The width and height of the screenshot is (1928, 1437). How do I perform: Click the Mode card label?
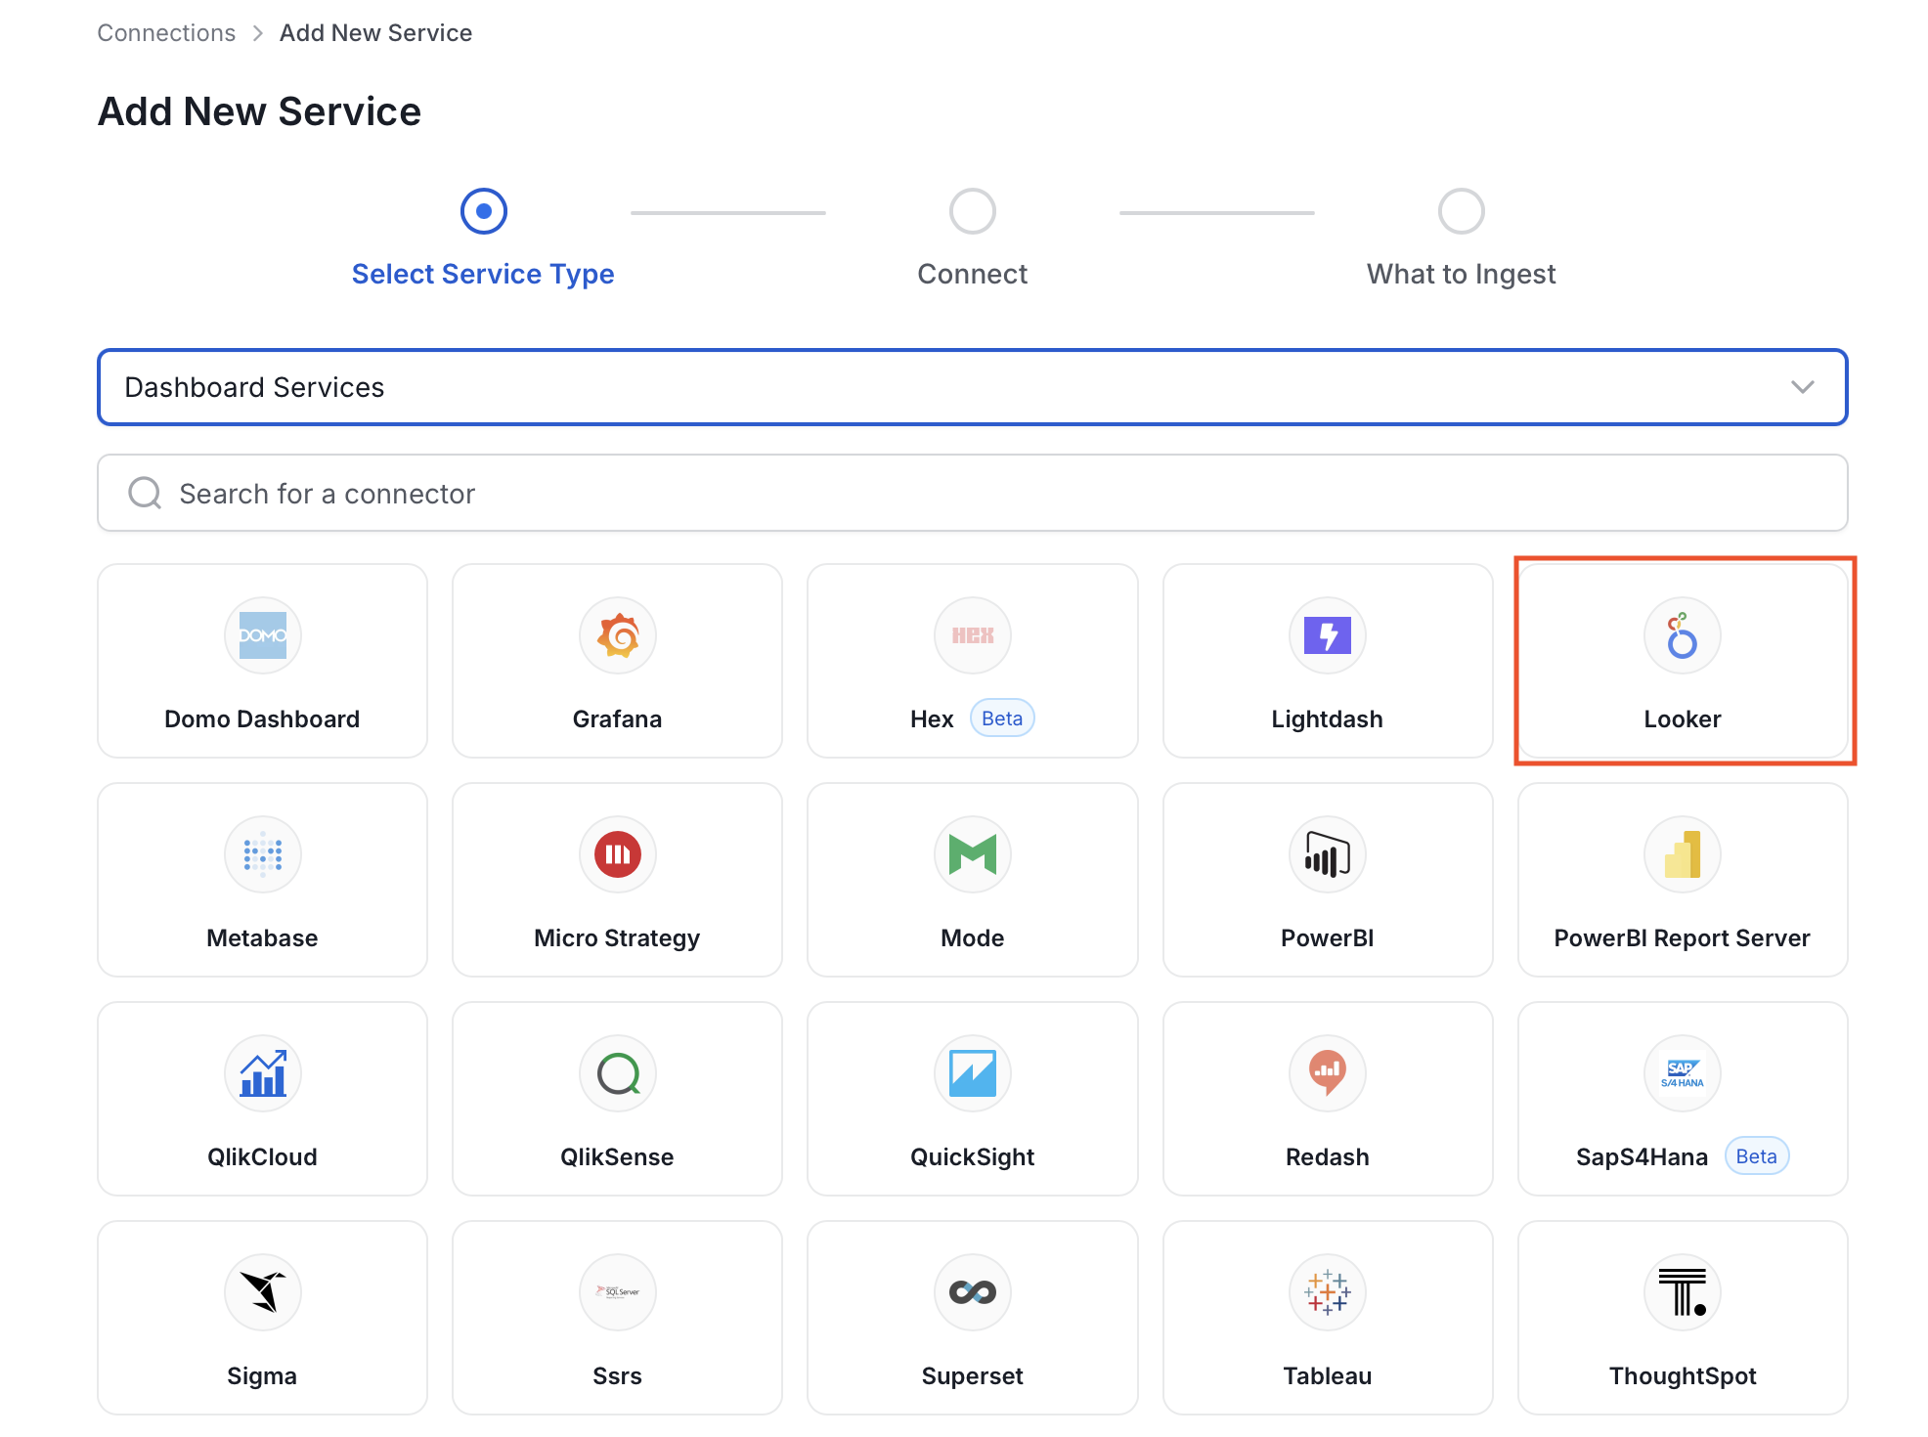pos(972,938)
